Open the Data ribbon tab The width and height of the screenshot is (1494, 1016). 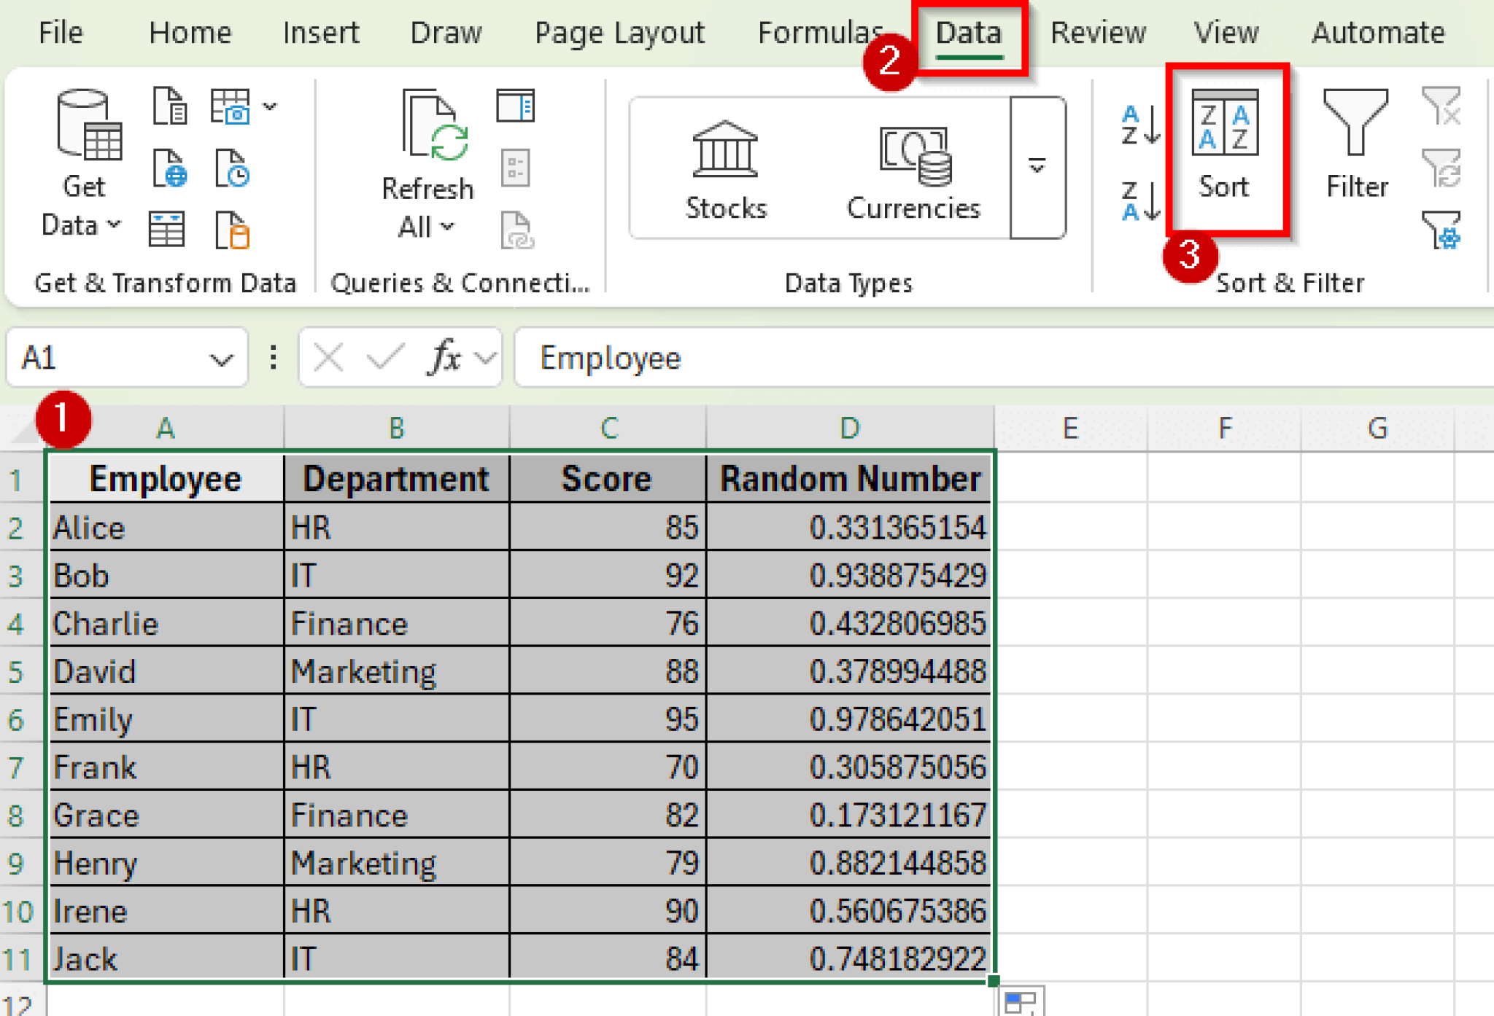pyautogui.click(x=968, y=34)
